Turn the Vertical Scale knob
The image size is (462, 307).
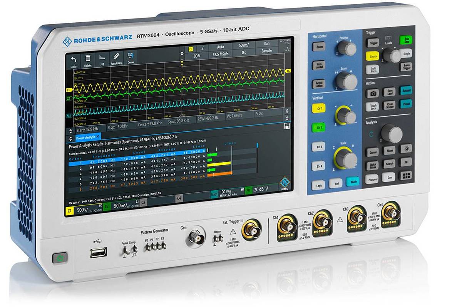[346, 158]
